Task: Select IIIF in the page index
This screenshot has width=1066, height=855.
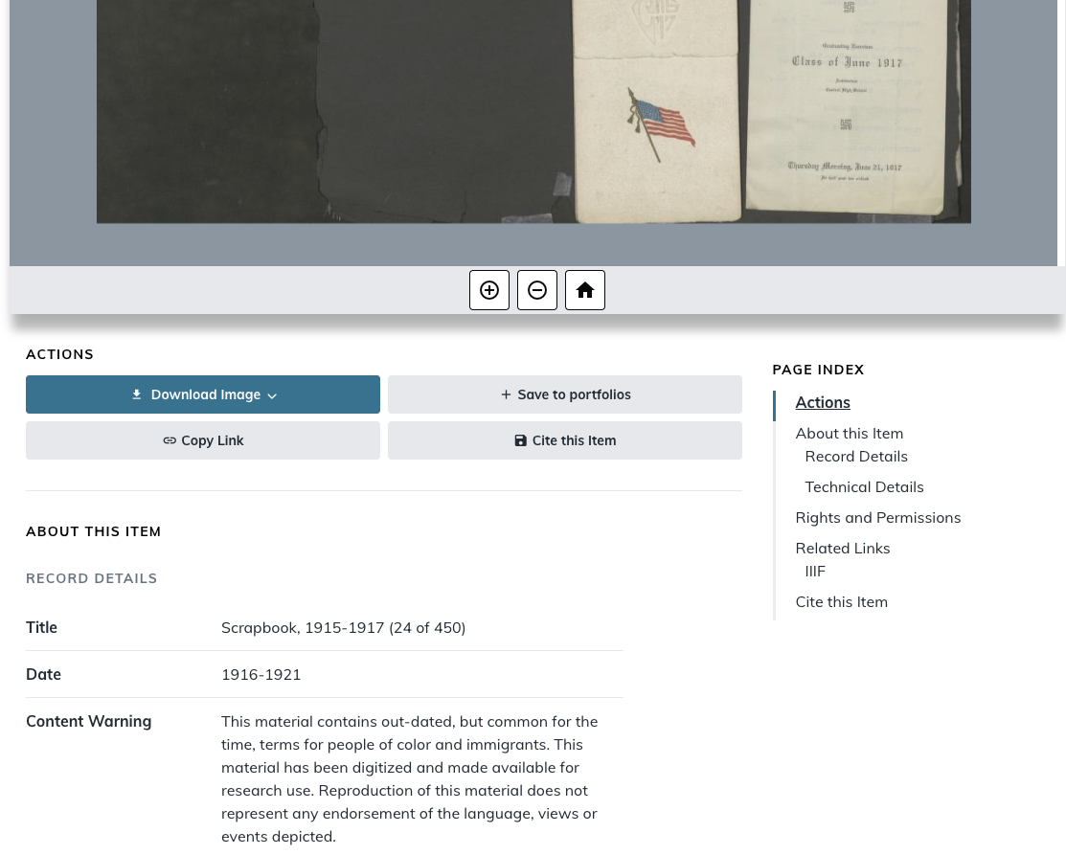Action: pos(814,571)
